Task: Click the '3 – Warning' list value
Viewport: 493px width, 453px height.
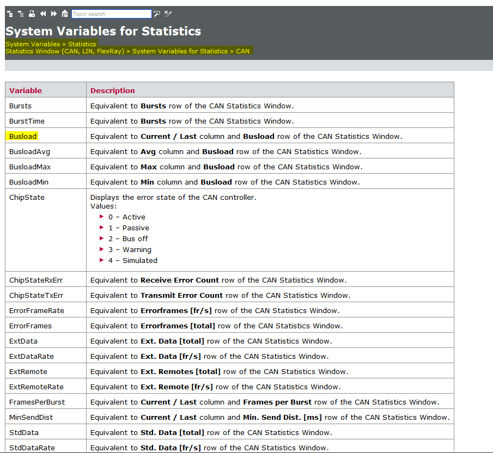Action: point(130,249)
